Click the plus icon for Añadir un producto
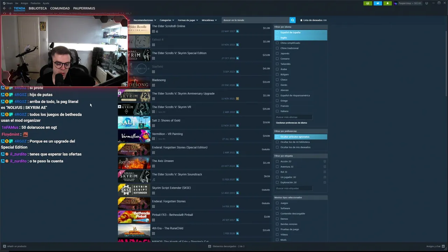Screen dimensions: 448x252 (x=4, y=246)
